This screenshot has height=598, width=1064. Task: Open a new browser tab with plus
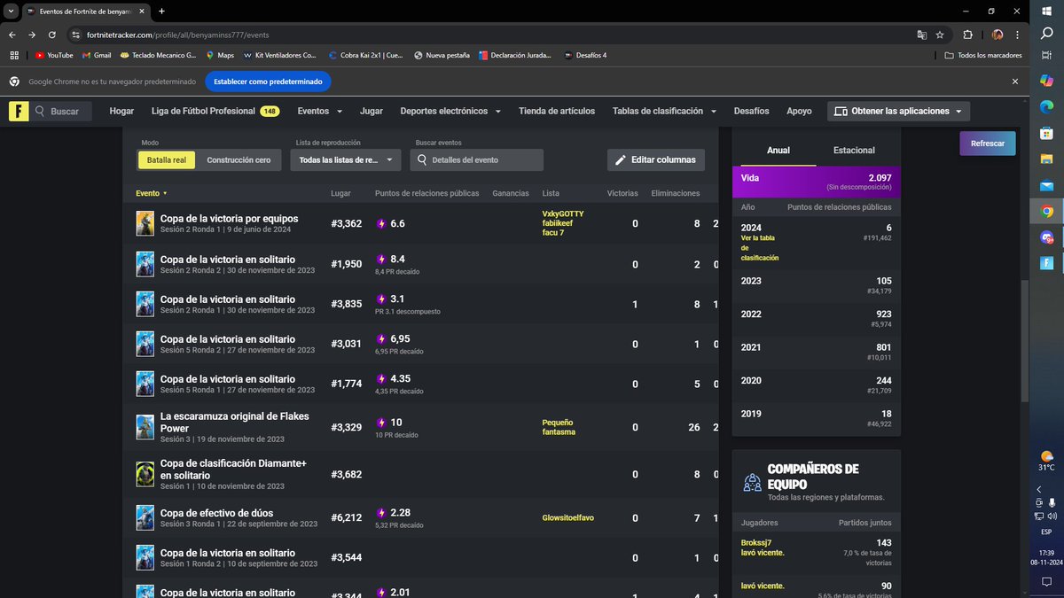pos(161,11)
